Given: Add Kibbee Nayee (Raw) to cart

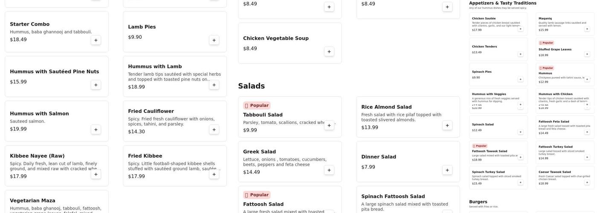Looking at the screenshot, I should pyautogui.click(x=96, y=174).
